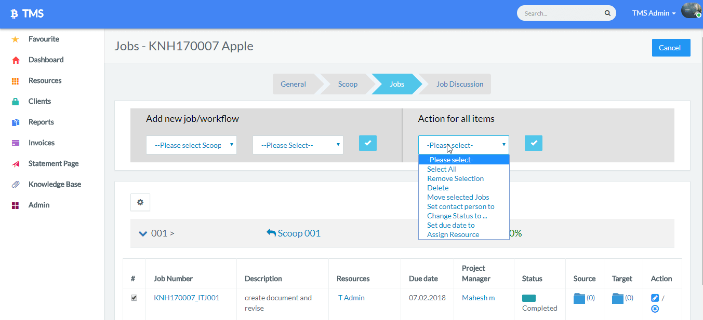The height and width of the screenshot is (320, 703).
Task: Click the Knowledge Base paperclip icon
Action: click(x=16, y=185)
